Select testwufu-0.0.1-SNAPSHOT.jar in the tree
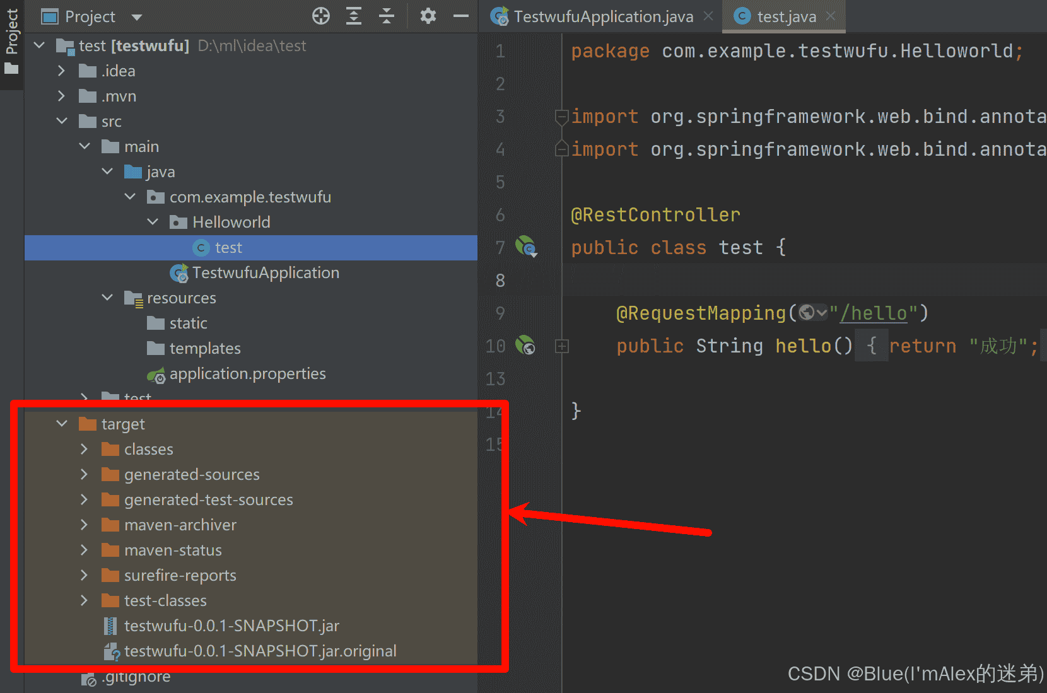The image size is (1047, 693). click(x=231, y=626)
